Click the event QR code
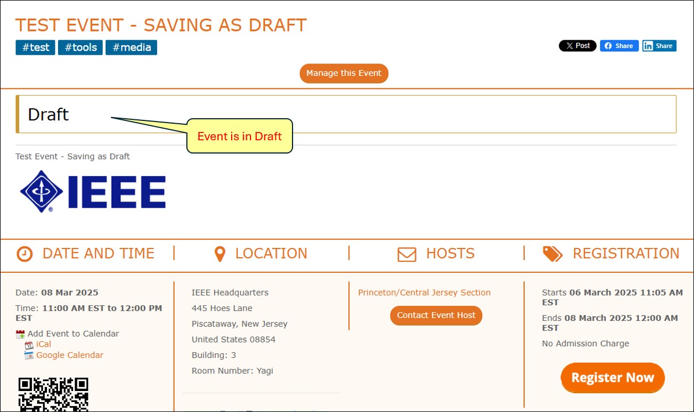This screenshot has width=694, height=412. (x=53, y=394)
